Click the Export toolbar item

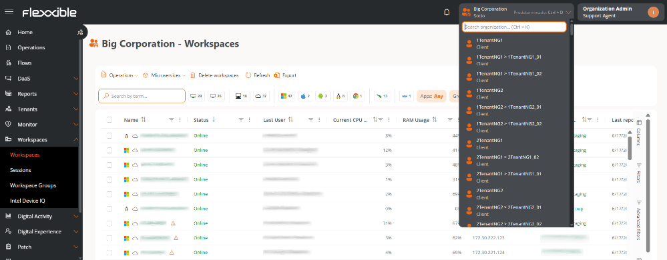pos(285,75)
